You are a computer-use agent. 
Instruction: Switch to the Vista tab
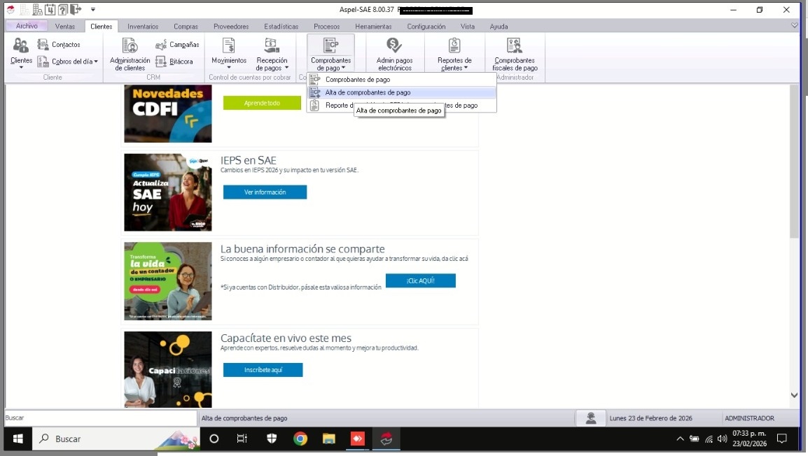pos(468,27)
